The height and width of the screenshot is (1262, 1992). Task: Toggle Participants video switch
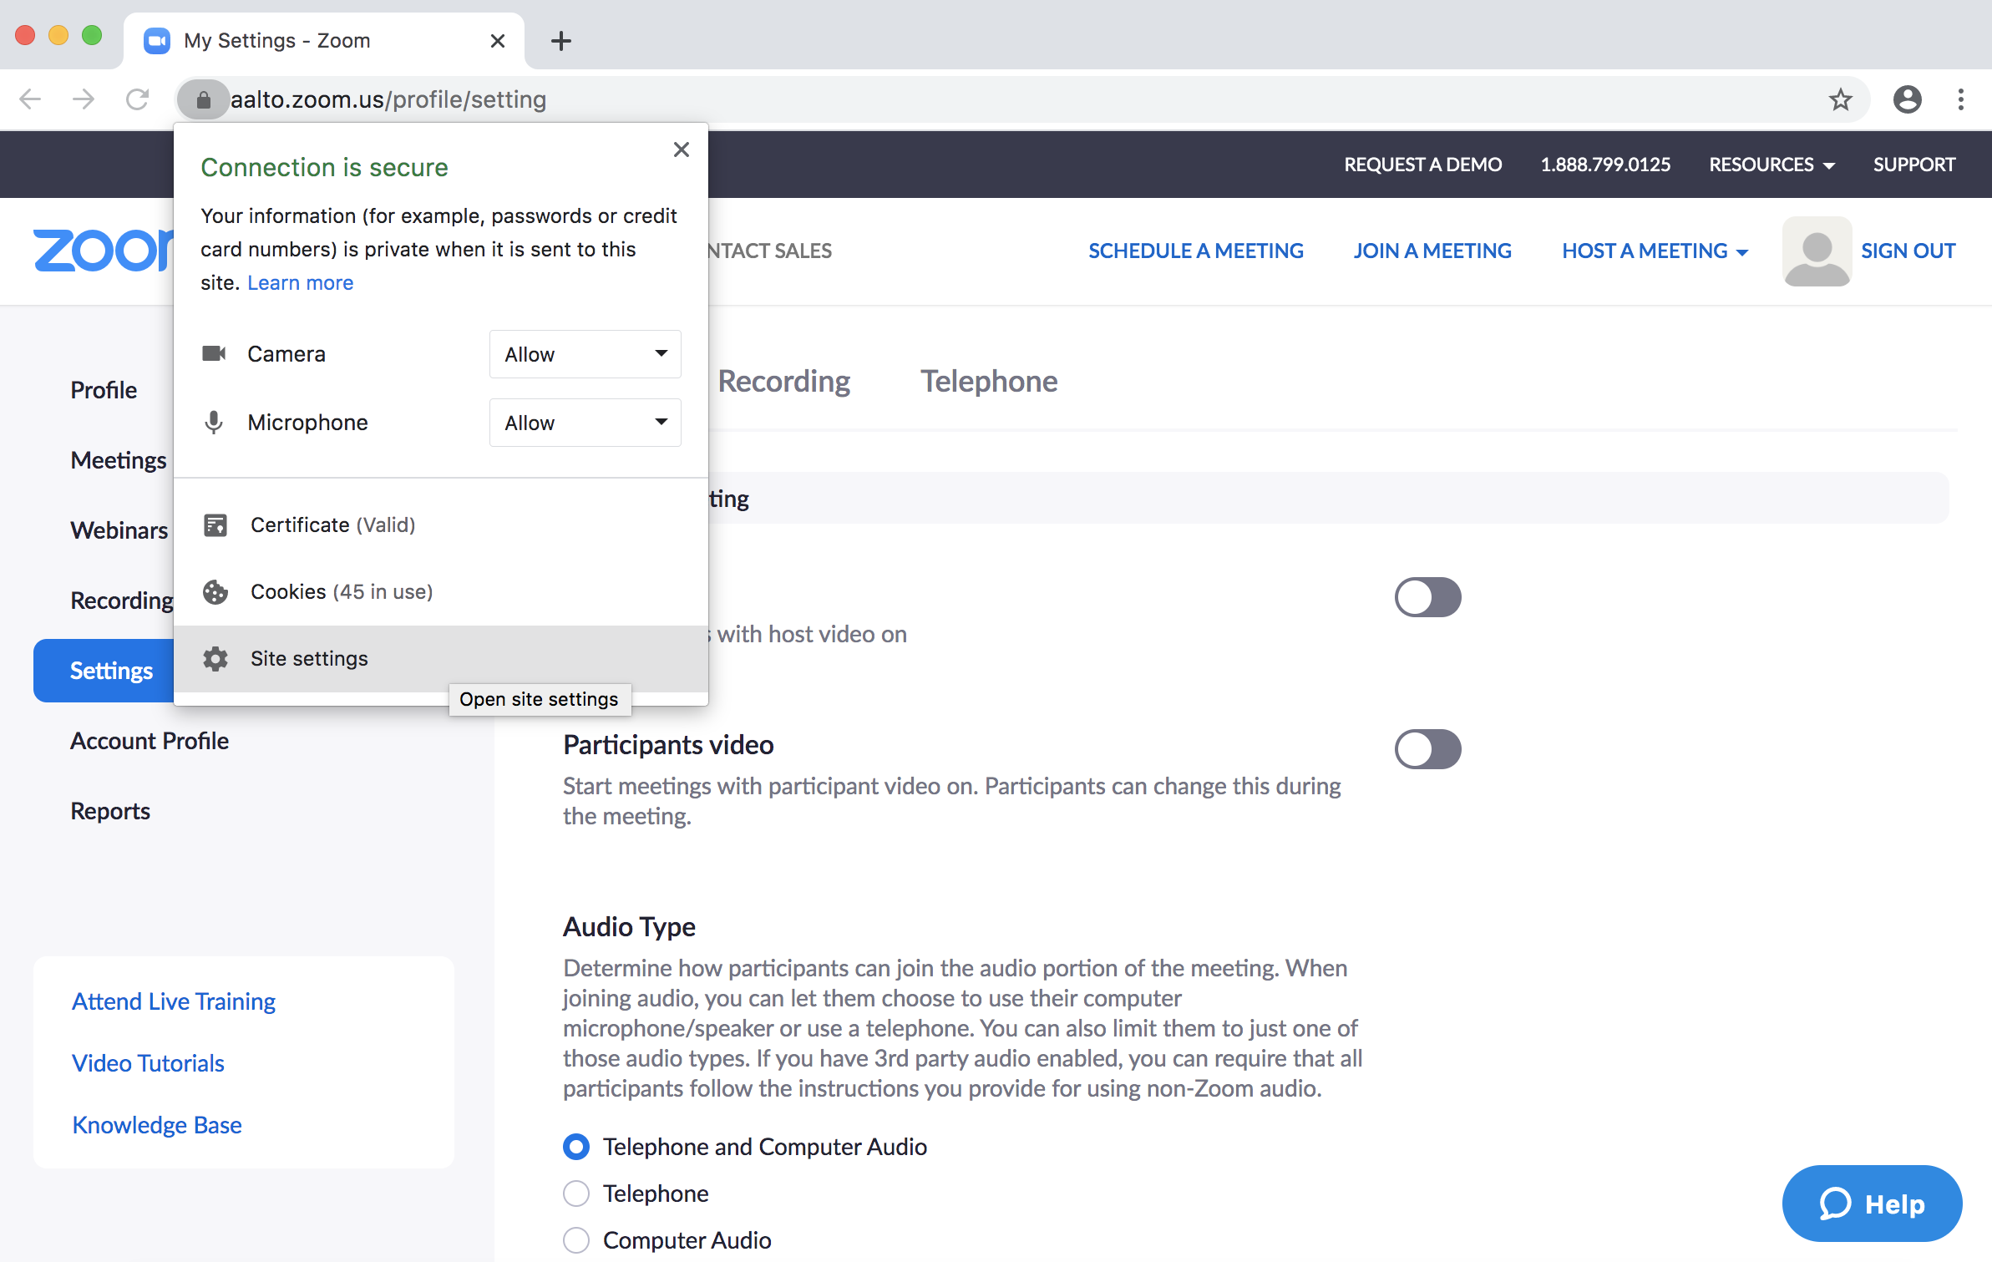point(1427,748)
